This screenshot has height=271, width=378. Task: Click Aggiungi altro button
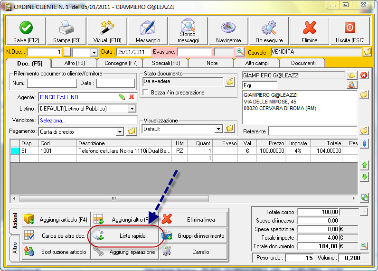125,219
